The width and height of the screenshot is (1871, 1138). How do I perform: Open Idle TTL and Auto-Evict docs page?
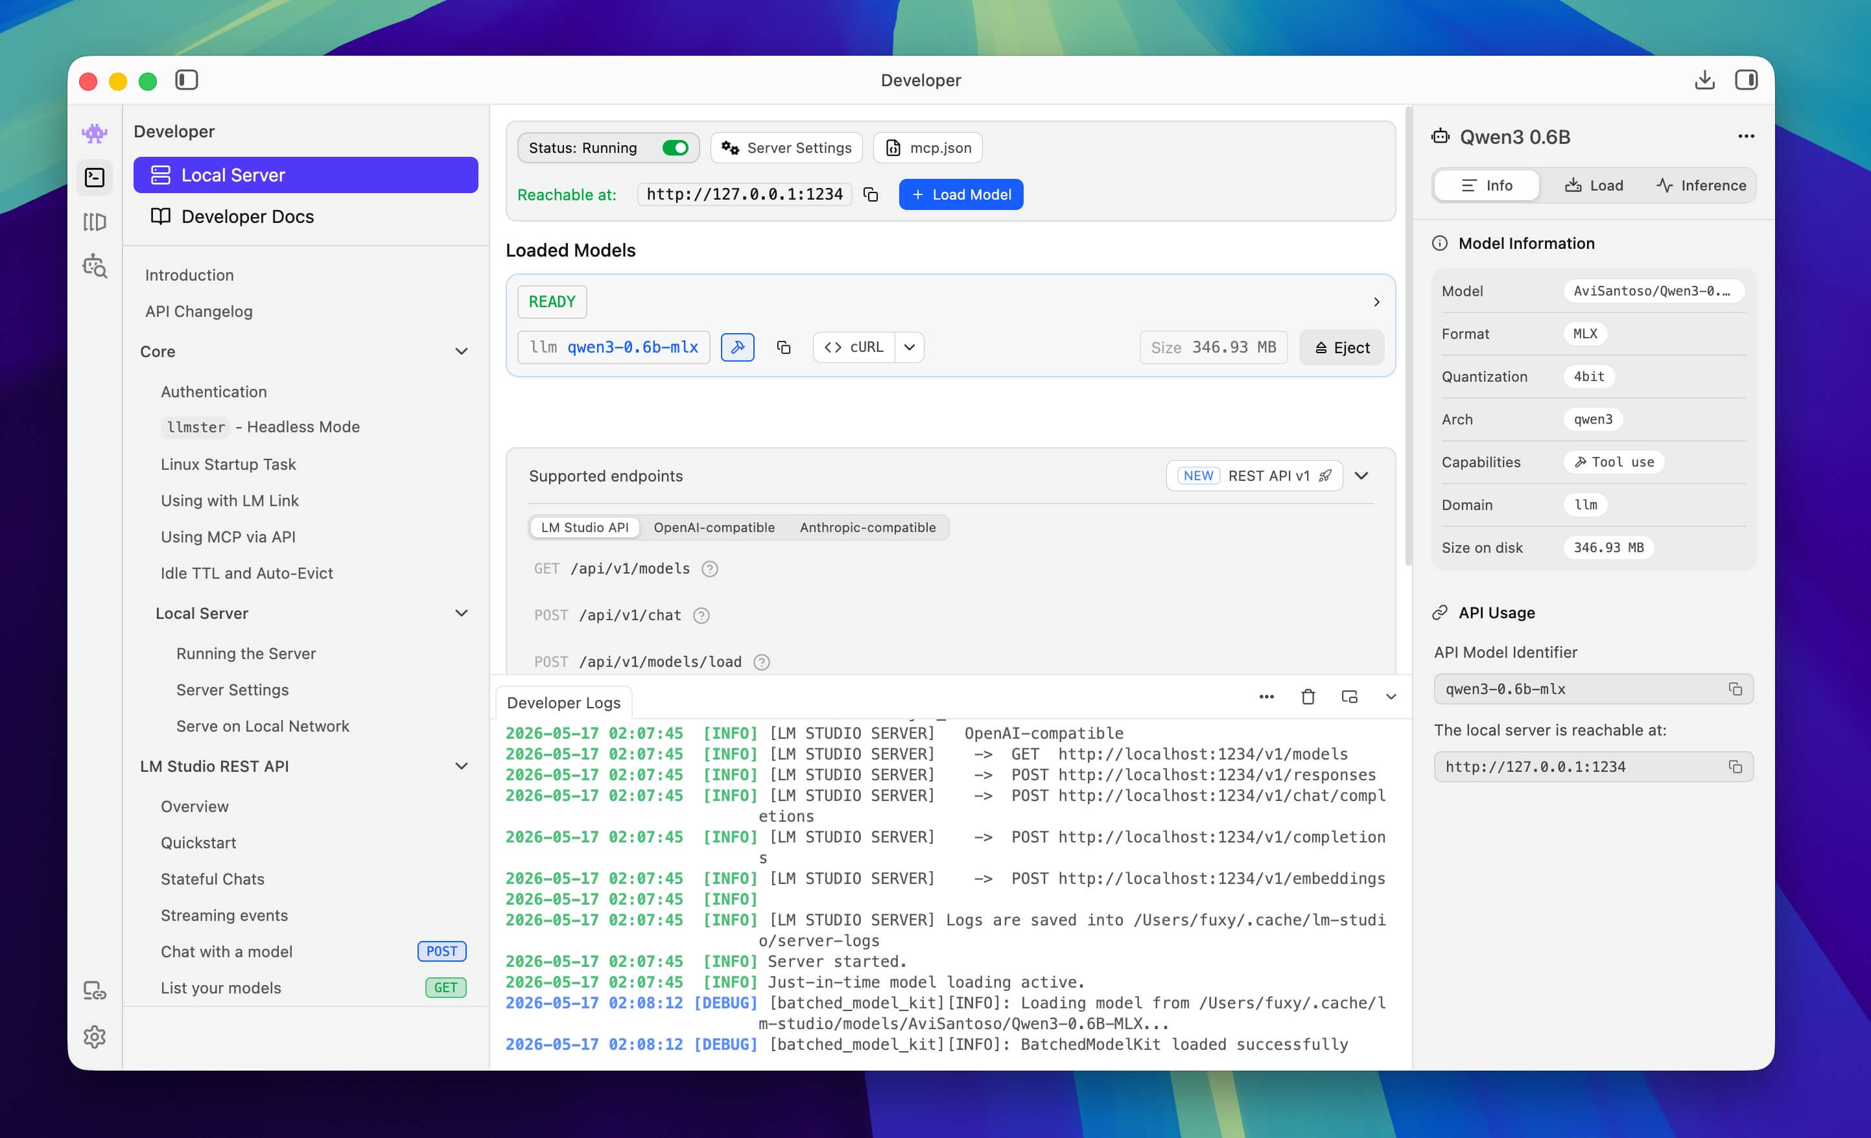[247, 573]
